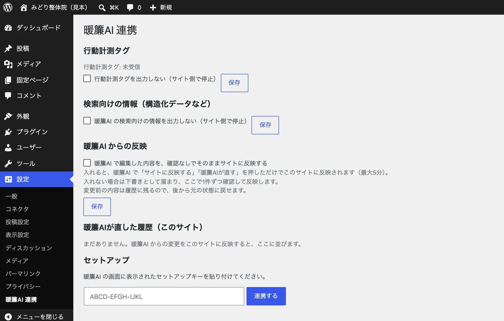
Task: Click the ⌘K search shortcut label
Action: coord(114,8)
